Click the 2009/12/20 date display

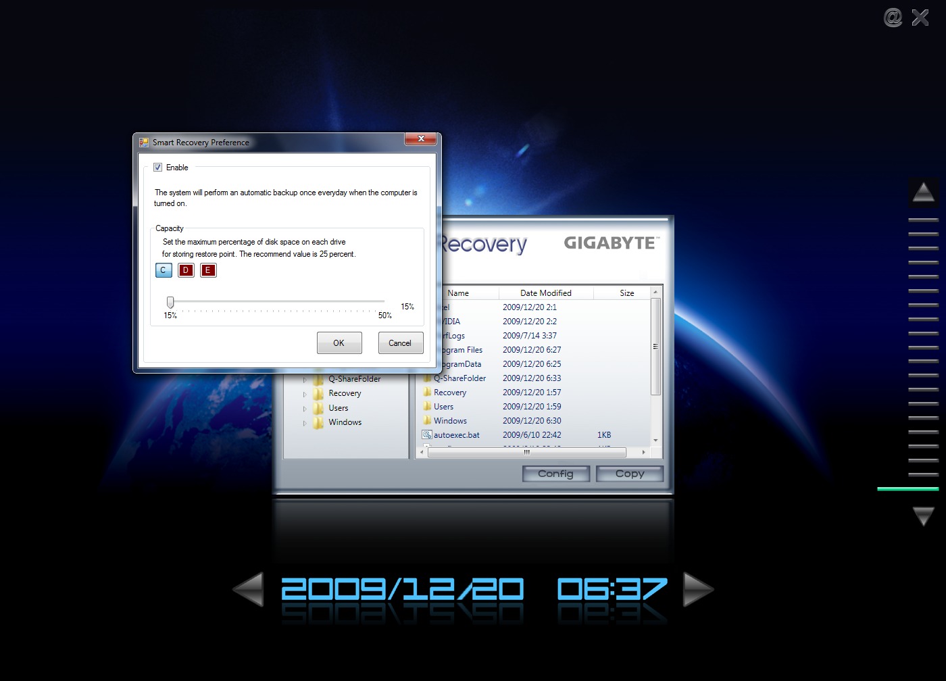pyautogui.click(x=402, y=589)
